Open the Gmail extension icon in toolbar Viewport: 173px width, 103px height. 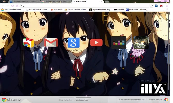tap(162, 6)
